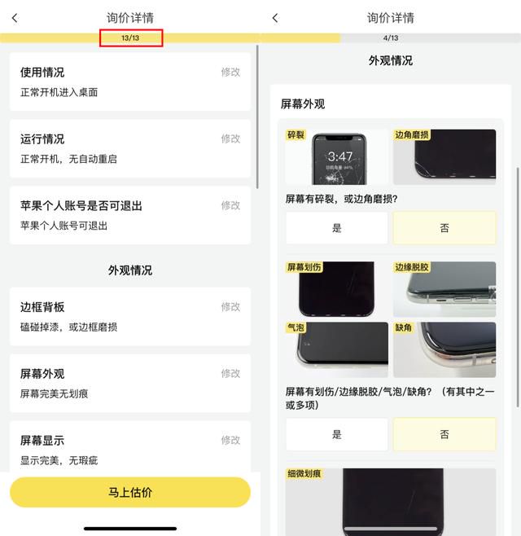Screen dimensions: 521x536
Task: Open the 碎裂 cracked screen example image
Action: coord(336,157)
